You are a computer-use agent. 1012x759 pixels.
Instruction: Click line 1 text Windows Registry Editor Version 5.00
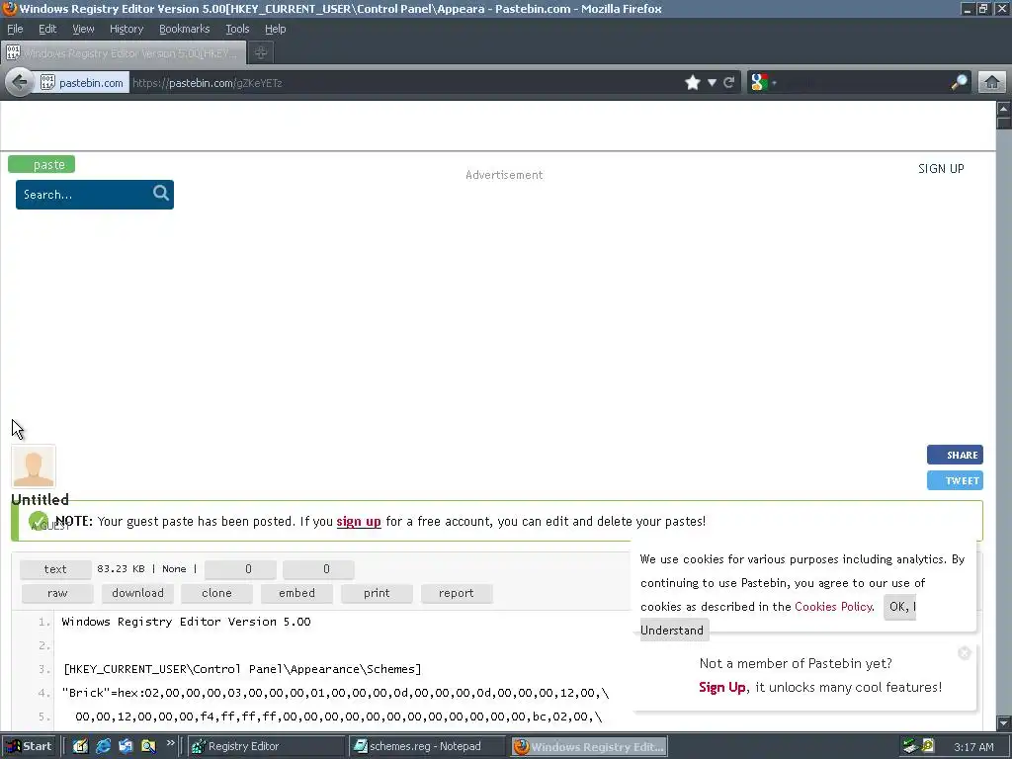(187, 622)
